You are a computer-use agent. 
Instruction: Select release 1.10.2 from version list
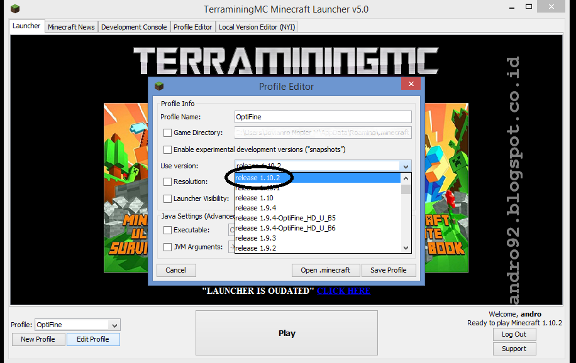click(x=318, y=178)
